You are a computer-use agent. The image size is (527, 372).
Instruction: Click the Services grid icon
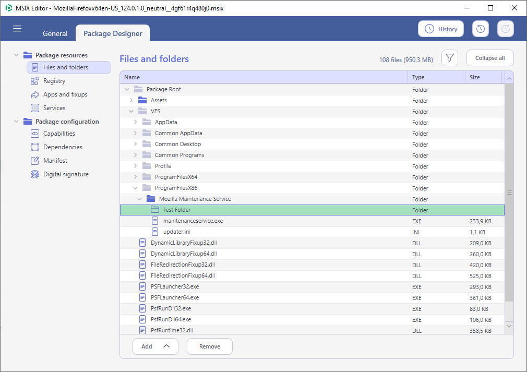tap(34, 108)
